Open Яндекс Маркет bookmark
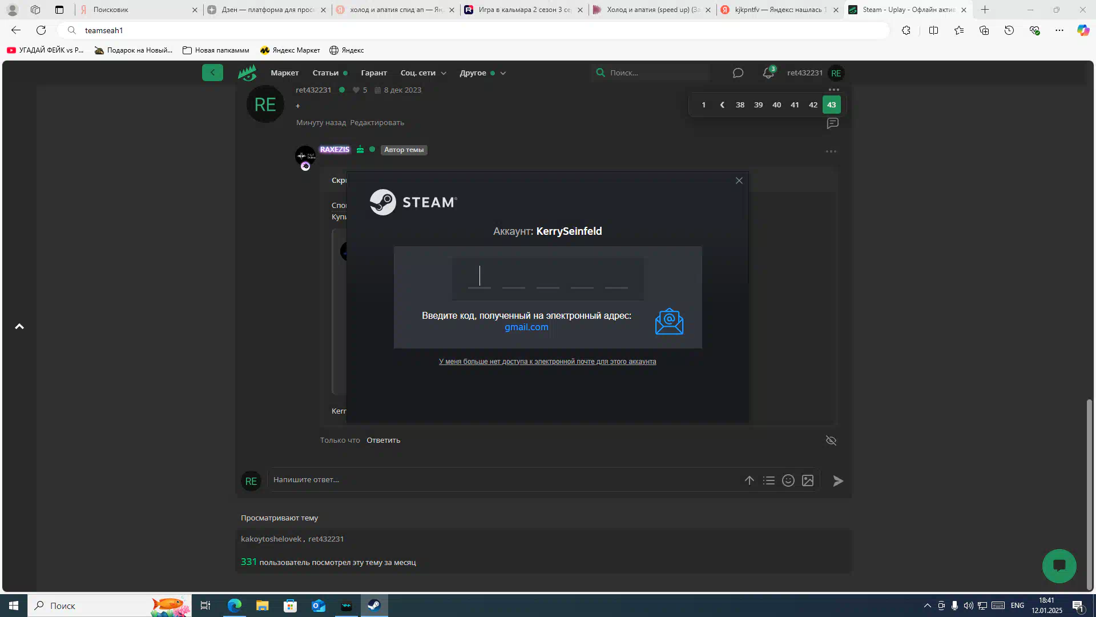This screenshot has height=617, width=1096. tap(290, 50)
